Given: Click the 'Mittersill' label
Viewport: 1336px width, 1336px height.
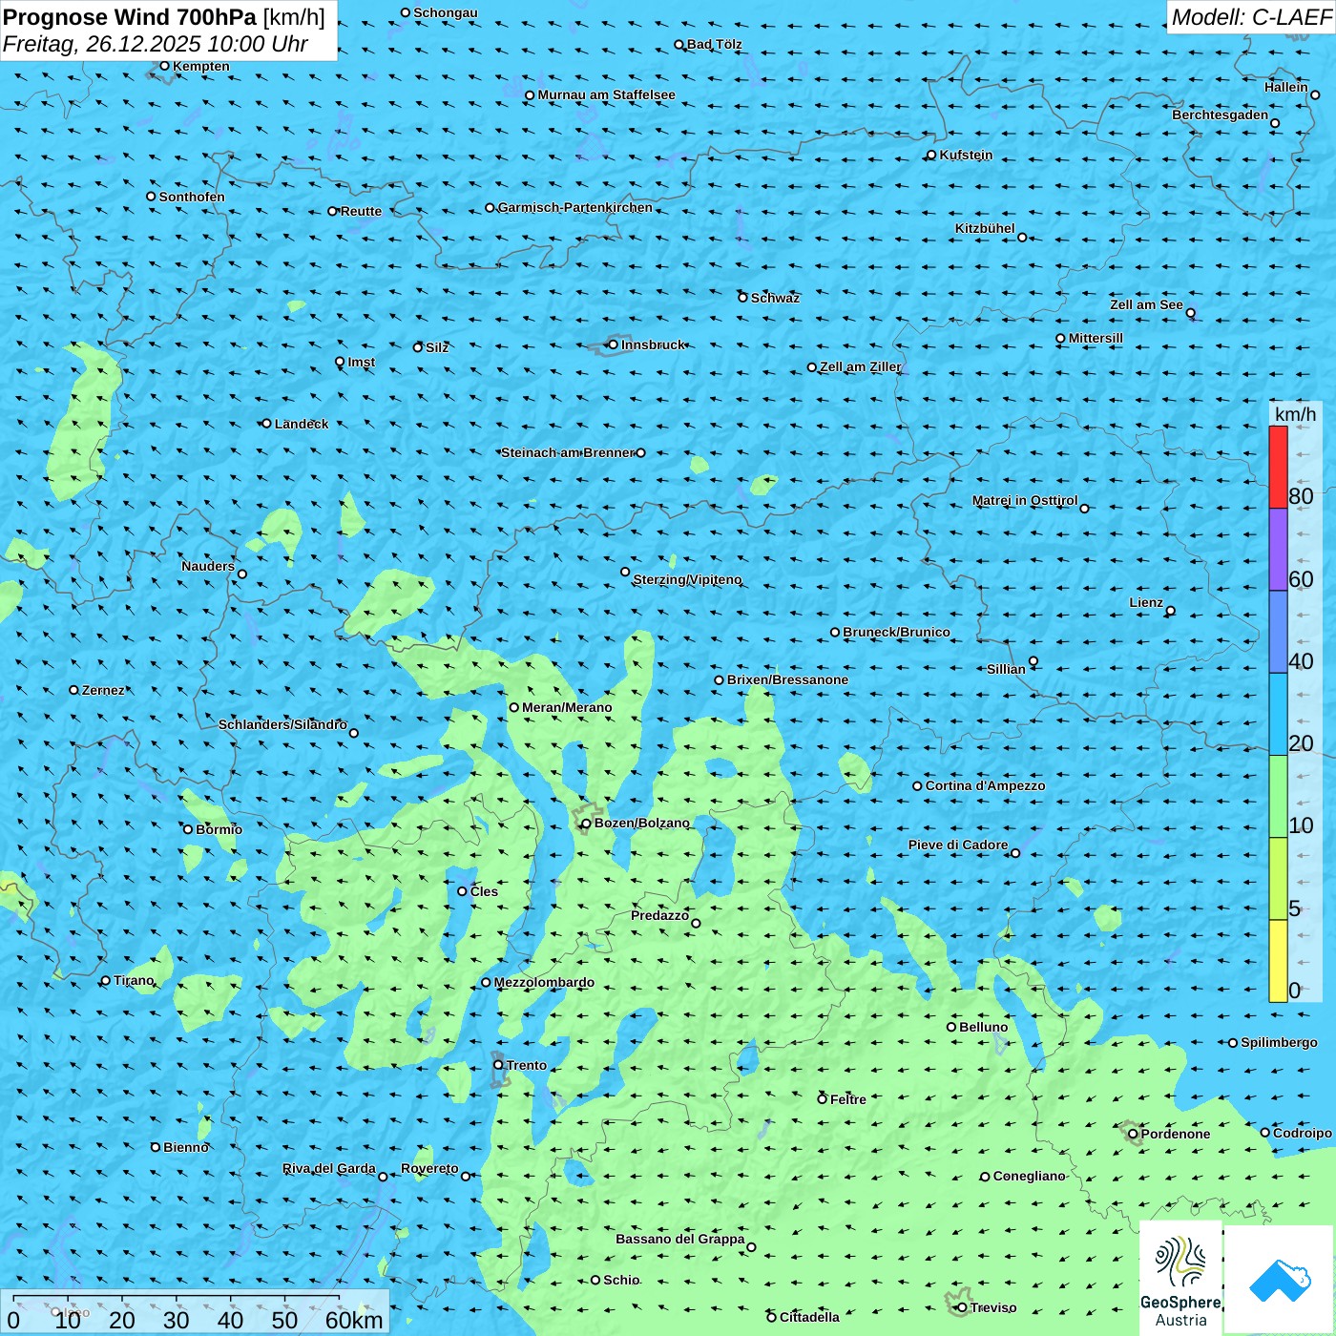Looking at the screenshot, I should [1096, 338].
